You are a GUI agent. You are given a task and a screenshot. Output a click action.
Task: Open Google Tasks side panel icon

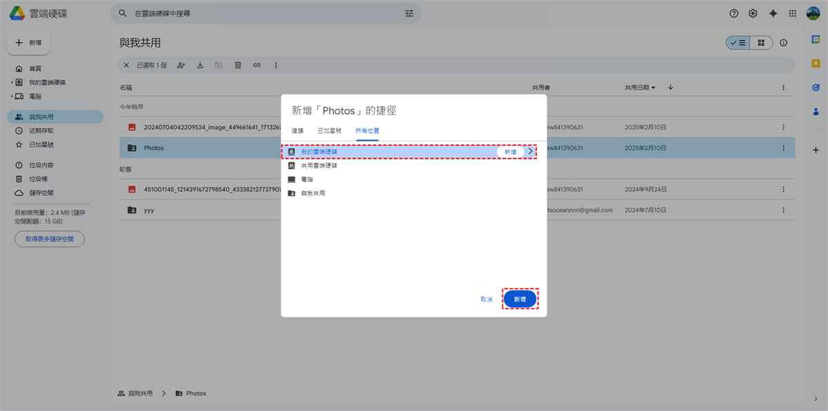pyautogui.click(x=816, y=88)
